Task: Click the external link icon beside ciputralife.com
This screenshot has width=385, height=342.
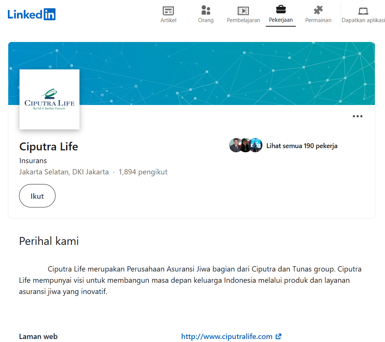Action: click(279, 336)
